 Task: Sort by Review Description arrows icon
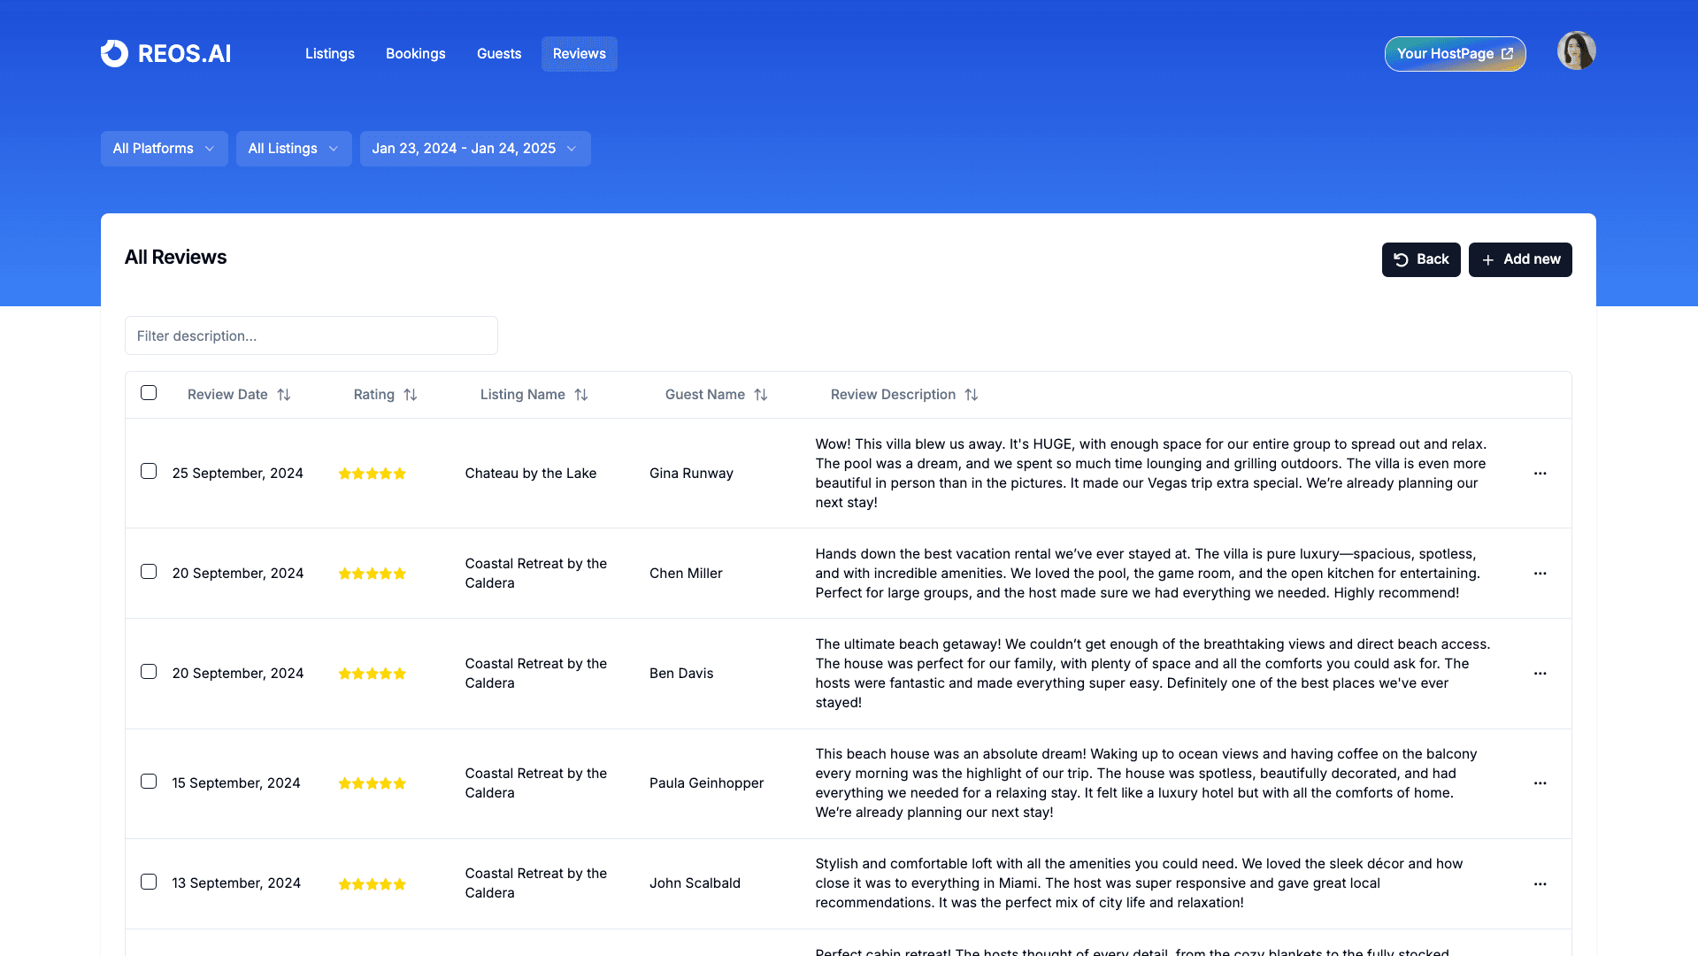[972, 395]
